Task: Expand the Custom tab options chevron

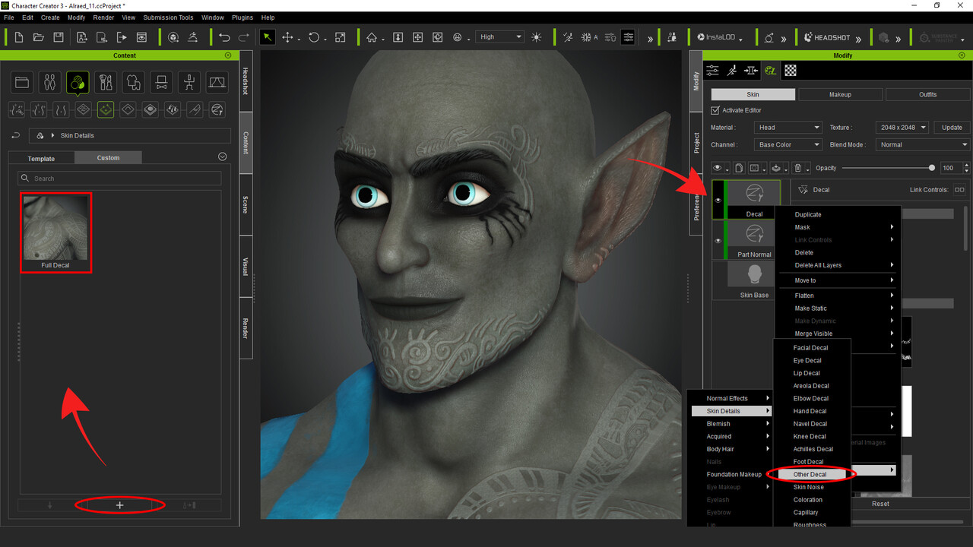Action: click(x=223, y=157)
